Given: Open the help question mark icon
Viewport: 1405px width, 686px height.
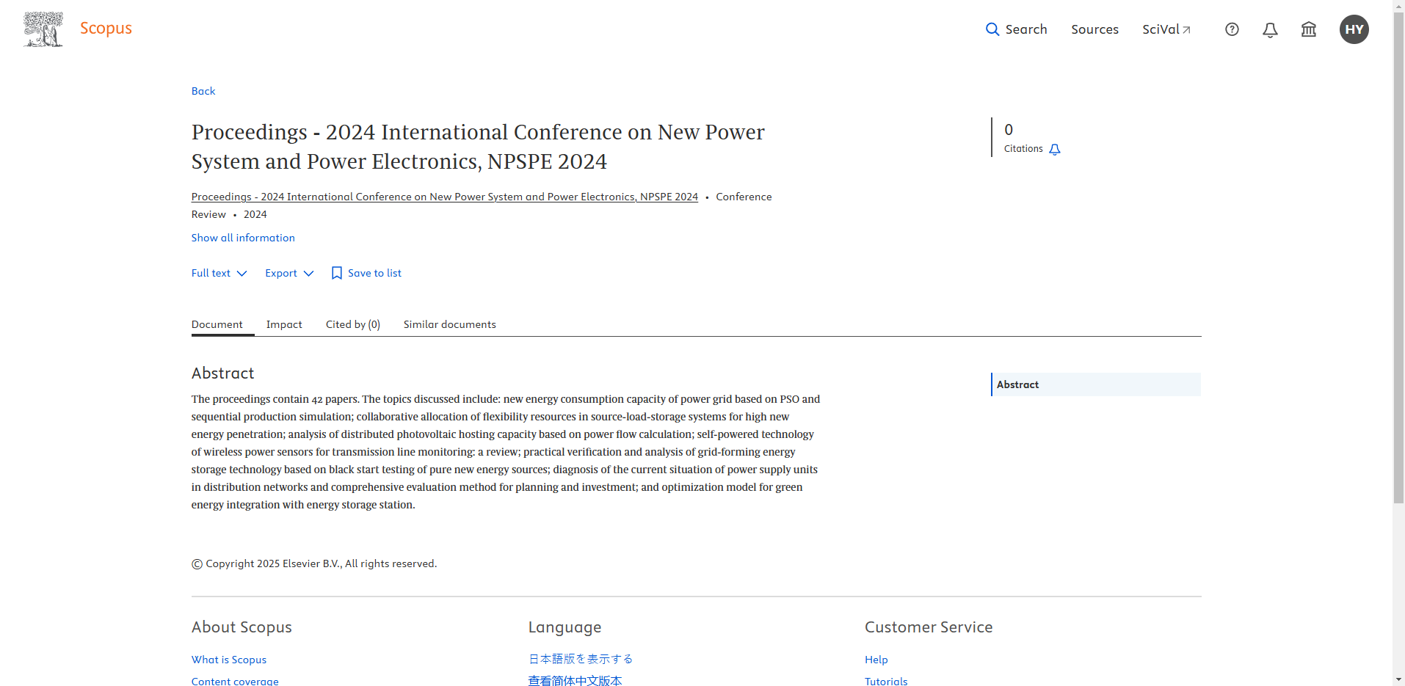Looking at the screenshot, I should point(1232,29).
